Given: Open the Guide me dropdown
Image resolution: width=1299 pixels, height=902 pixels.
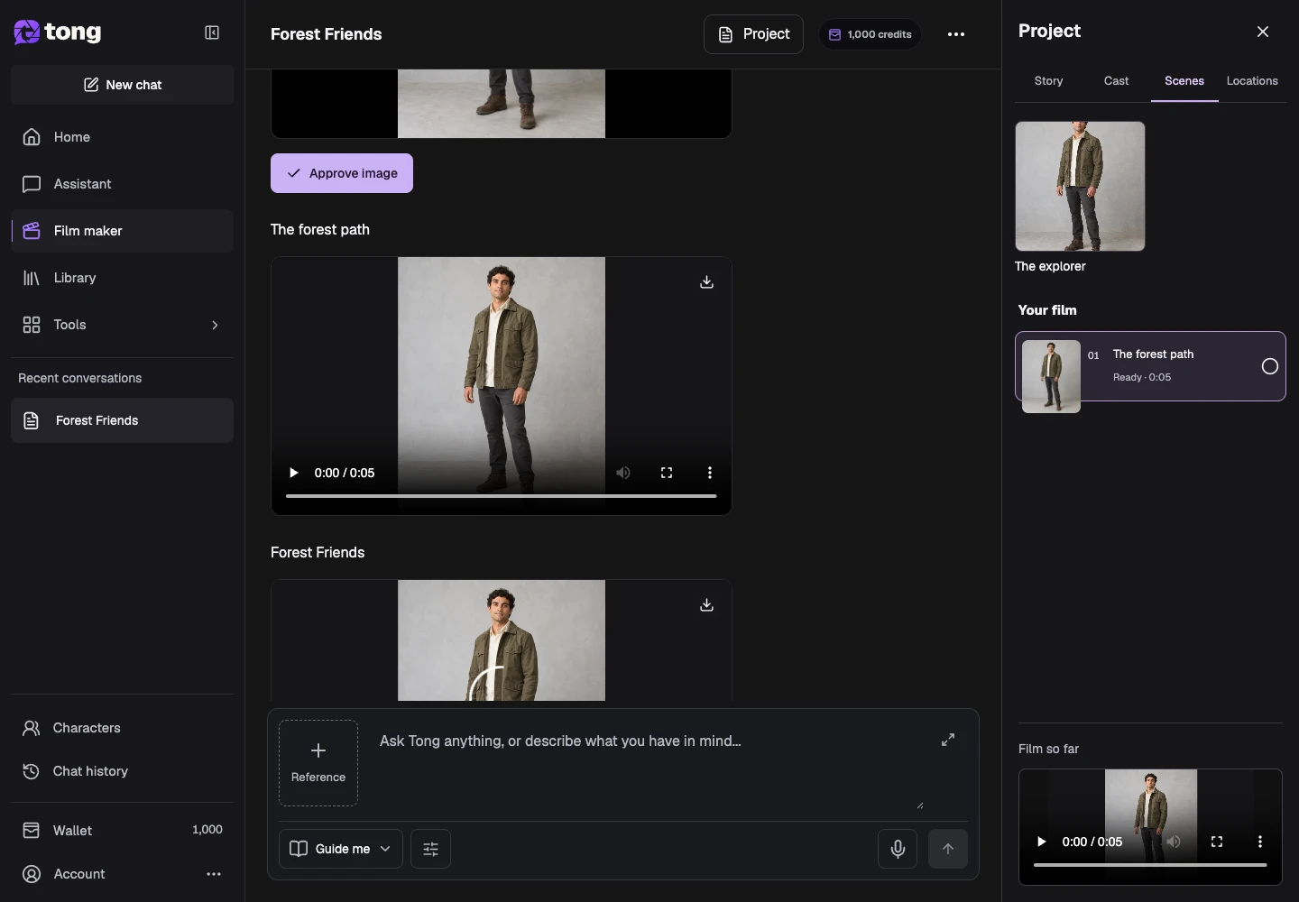Looking at the screenshot, I should [x=341, y=849].
